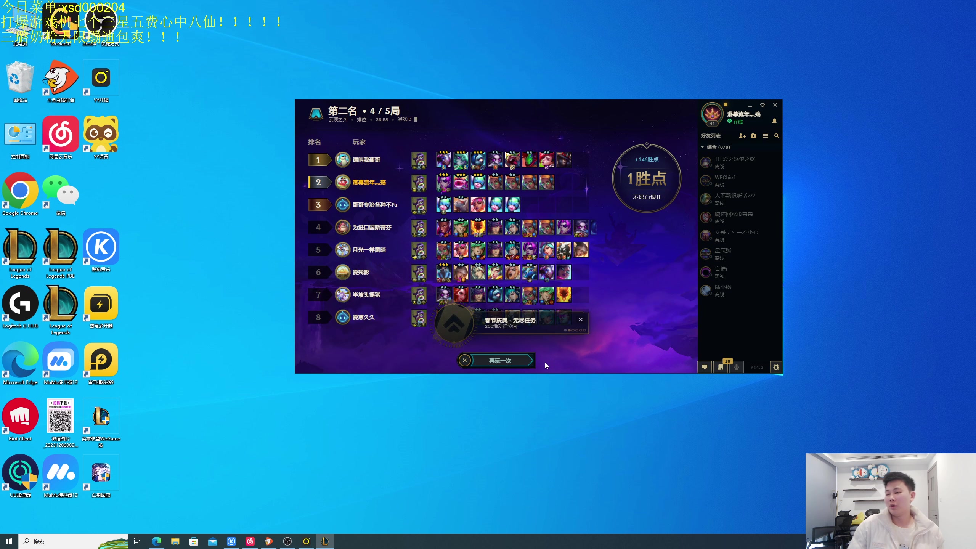Open Microsoft Edge desktop shortcut
The image size is (976, 549).
pos(20,364)
